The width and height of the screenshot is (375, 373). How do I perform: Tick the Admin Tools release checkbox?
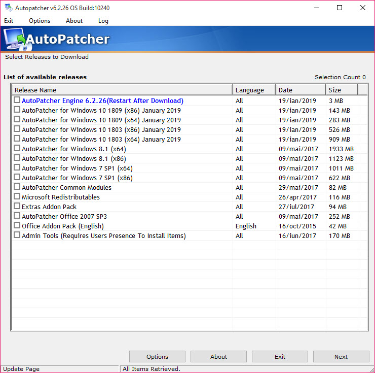click(17, 235)
